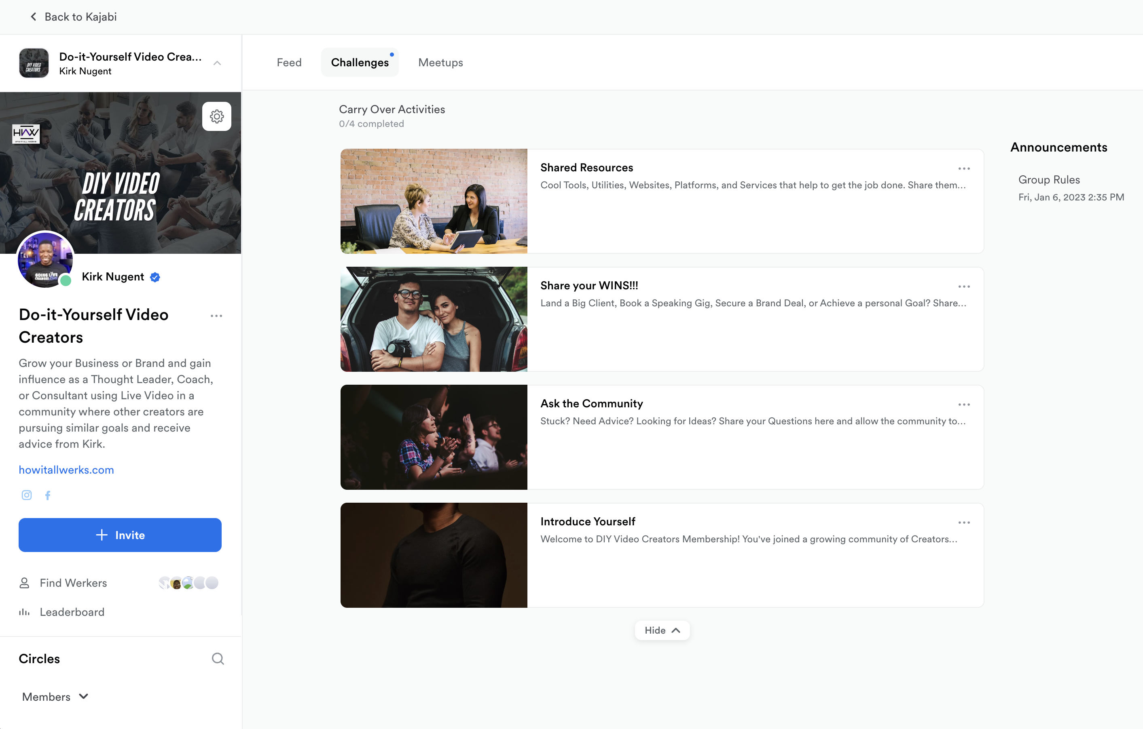Click the Shared Resources thumbnail image
This screenshot has height=729, width=1143.
pyautogui.click(x=433, y=201)
